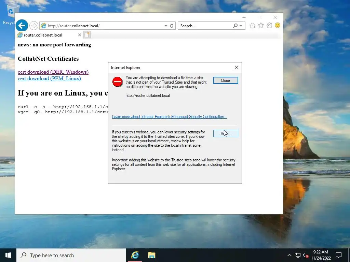Image resolution: width=350 pixels, height=262 pixels.
Task: Go back with the blue back arrow
Action: pyautogui.click(x=22, y=26)
